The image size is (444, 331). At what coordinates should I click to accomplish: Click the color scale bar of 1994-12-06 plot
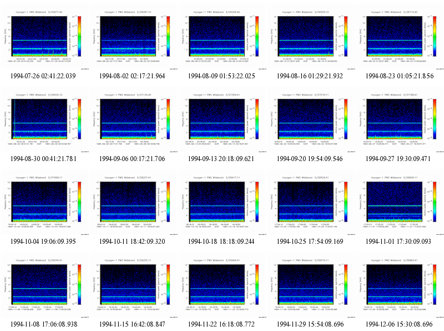click(435, 284)
